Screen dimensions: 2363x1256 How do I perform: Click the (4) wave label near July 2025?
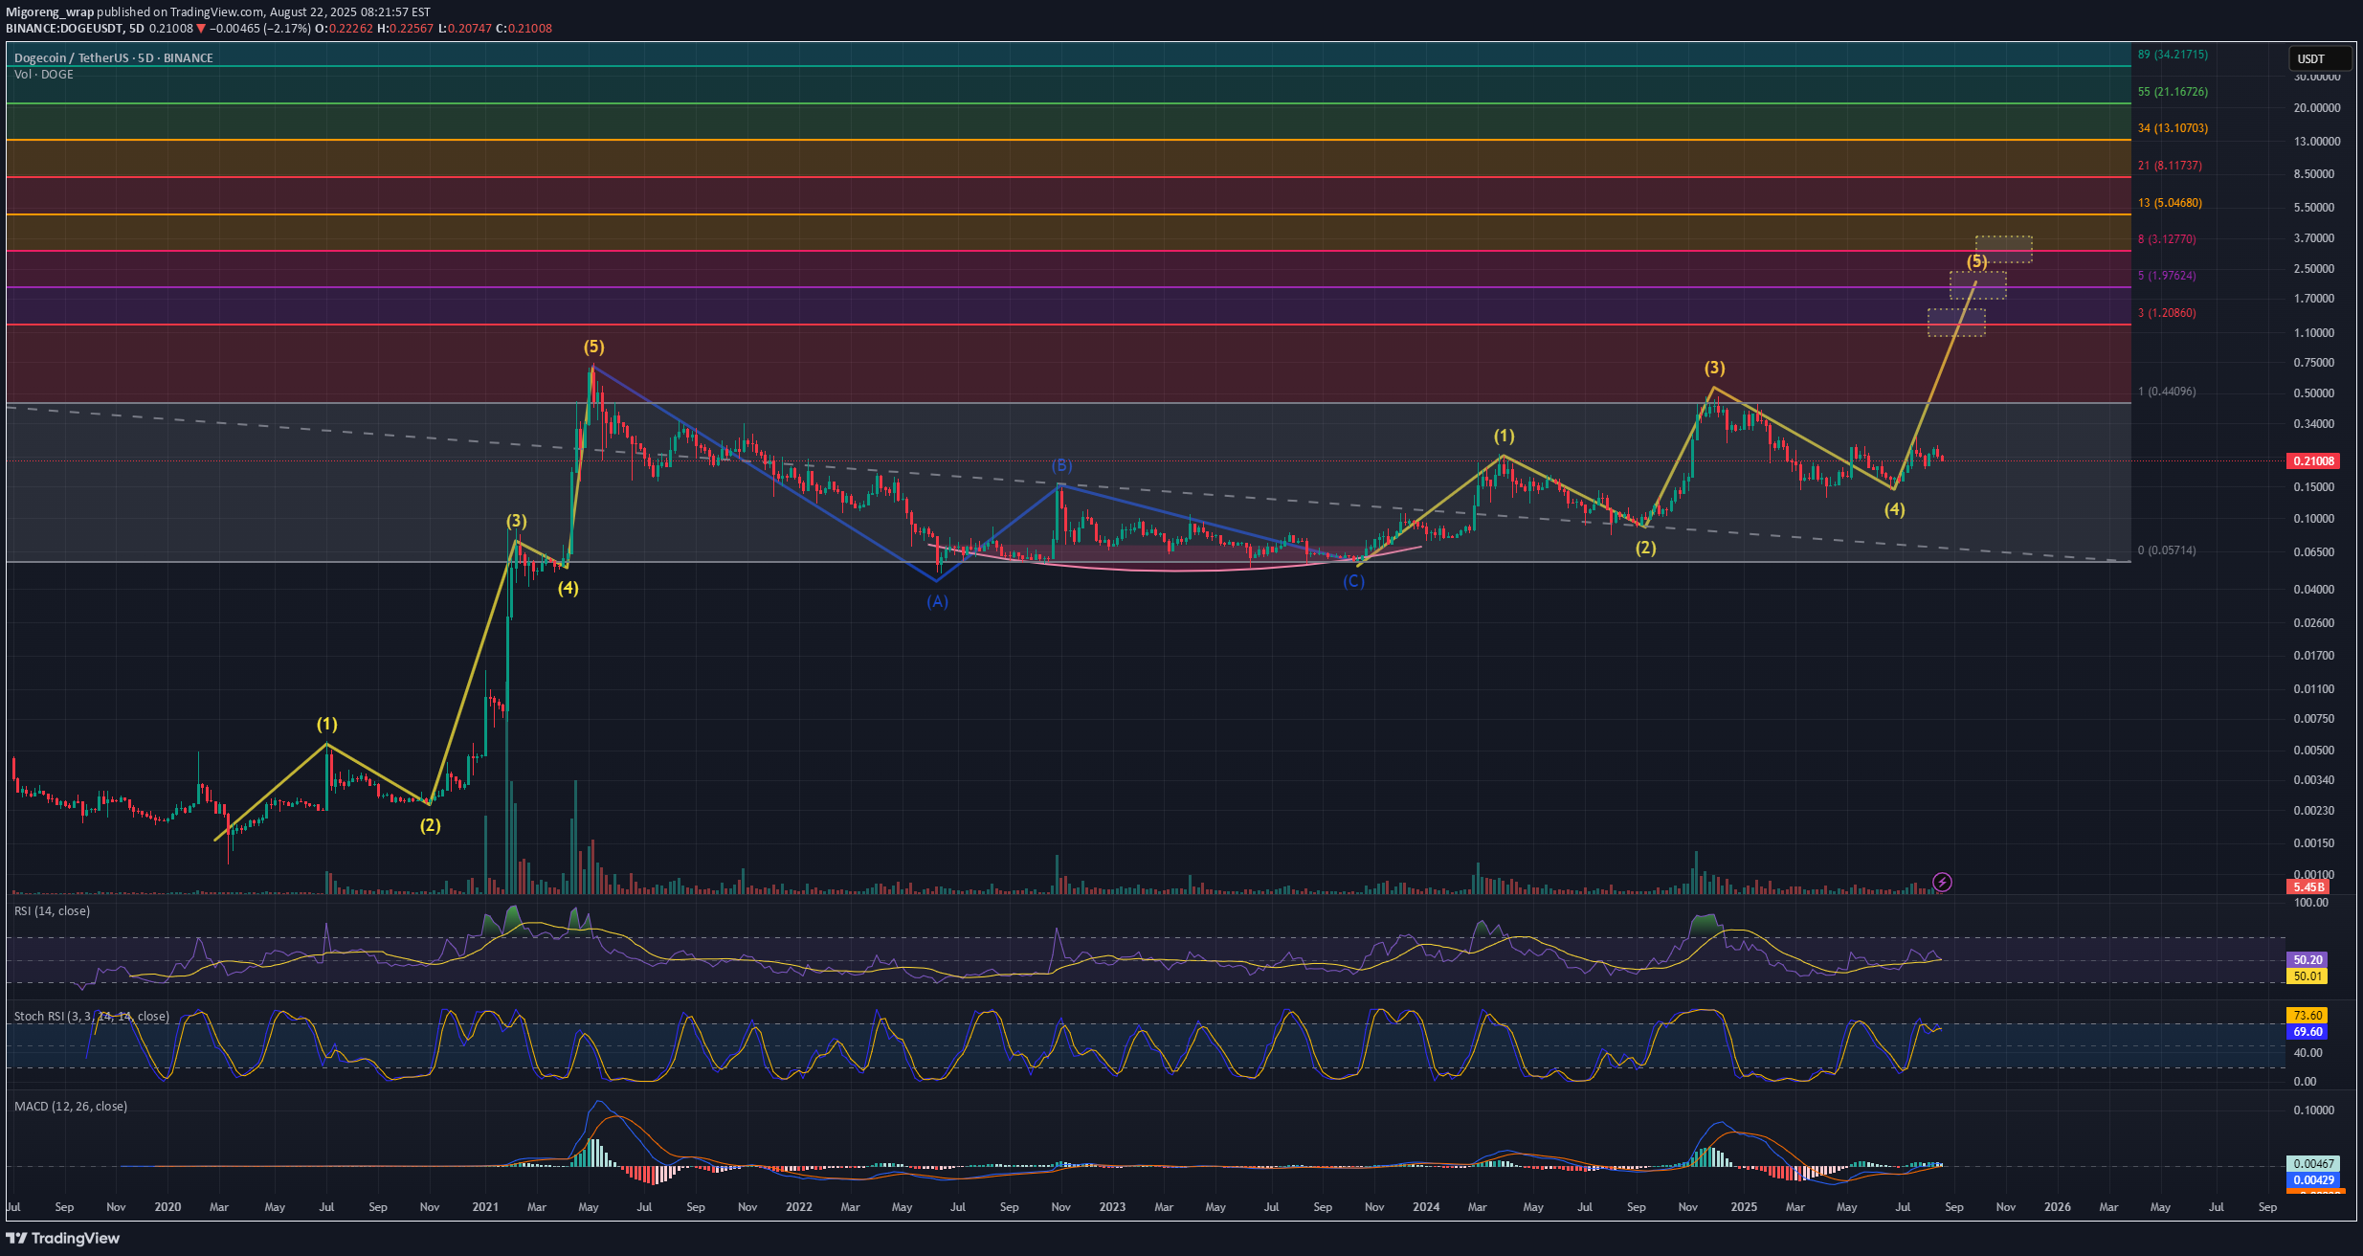pos(1895,510)
